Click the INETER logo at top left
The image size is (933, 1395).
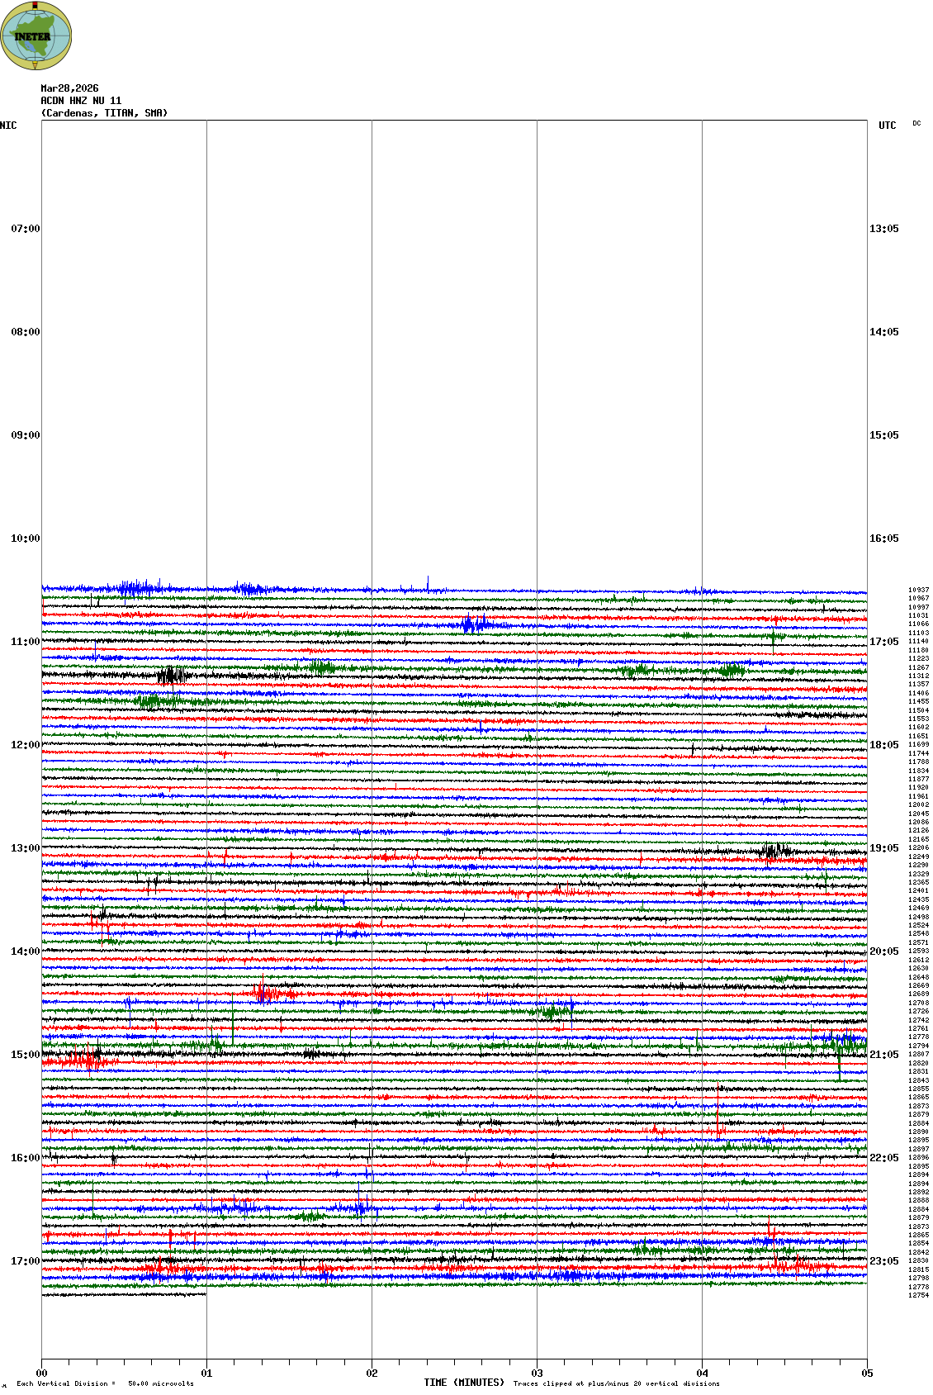point(36,36)
